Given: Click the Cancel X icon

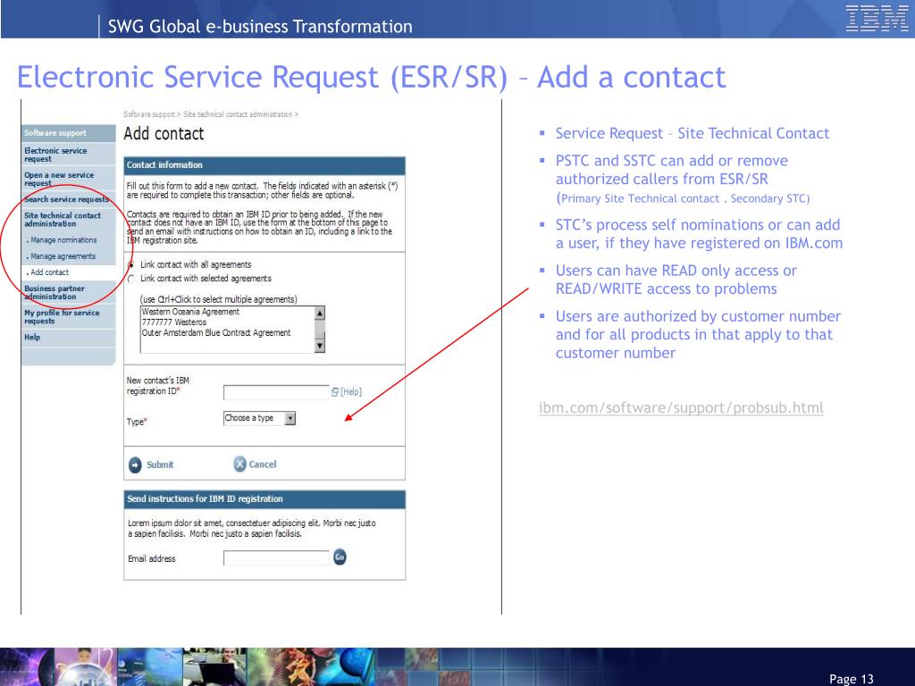Looking at the screenshot, I should pyautogui.click(x=239, y=464).
